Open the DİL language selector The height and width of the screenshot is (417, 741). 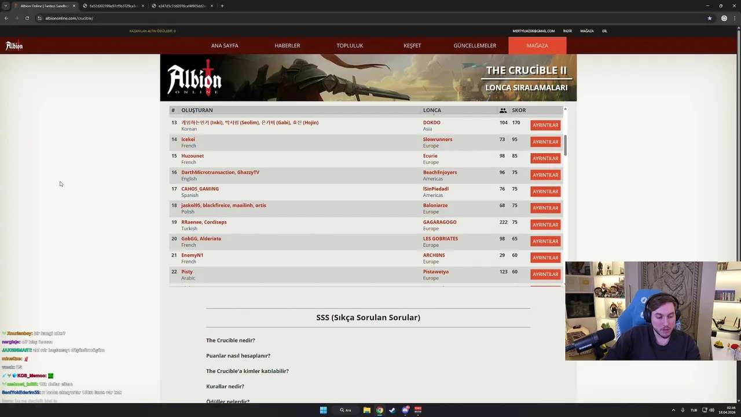(x=604, y=31)
